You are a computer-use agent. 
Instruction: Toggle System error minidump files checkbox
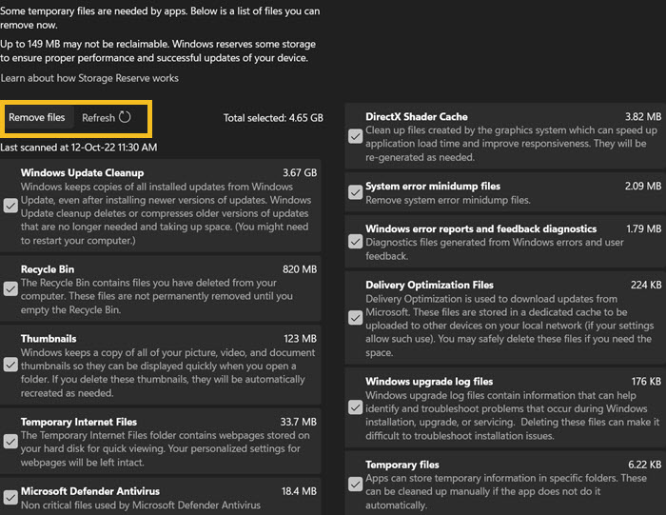(x=355, y=191)
